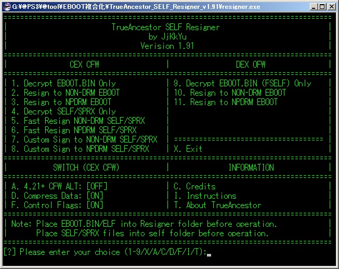Click the 'by JjKkYu' author line

coord(167,36)
